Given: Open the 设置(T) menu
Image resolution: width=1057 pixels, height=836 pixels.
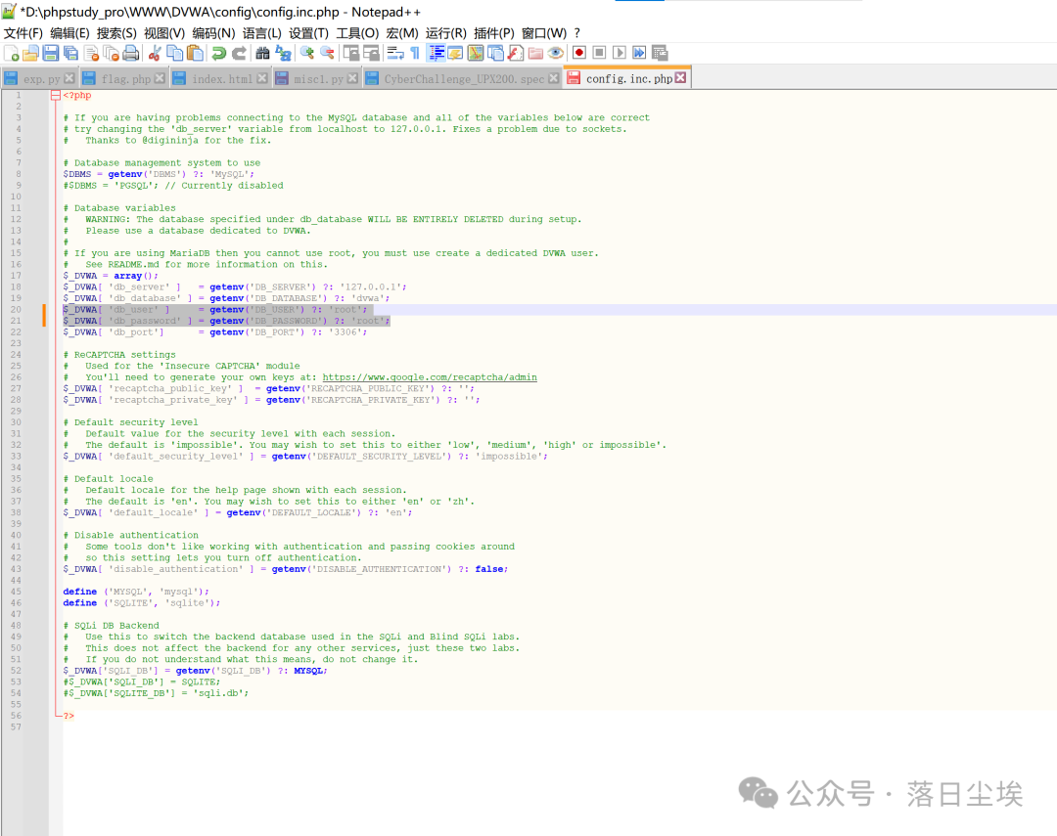Looking at the screenshot, I should tap(308, 33).
